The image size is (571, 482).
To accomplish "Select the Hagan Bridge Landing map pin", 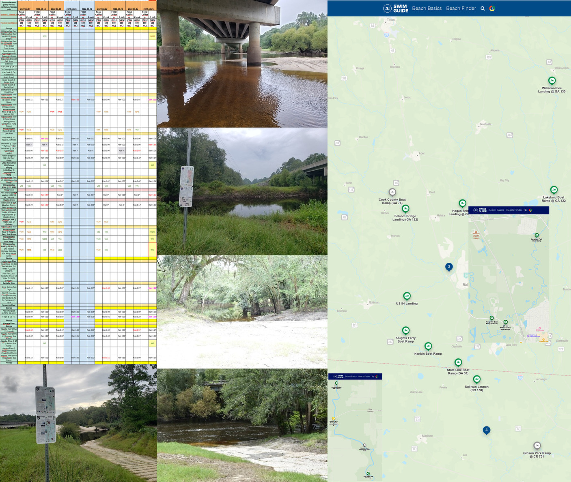I will click(x=462, y=204).
